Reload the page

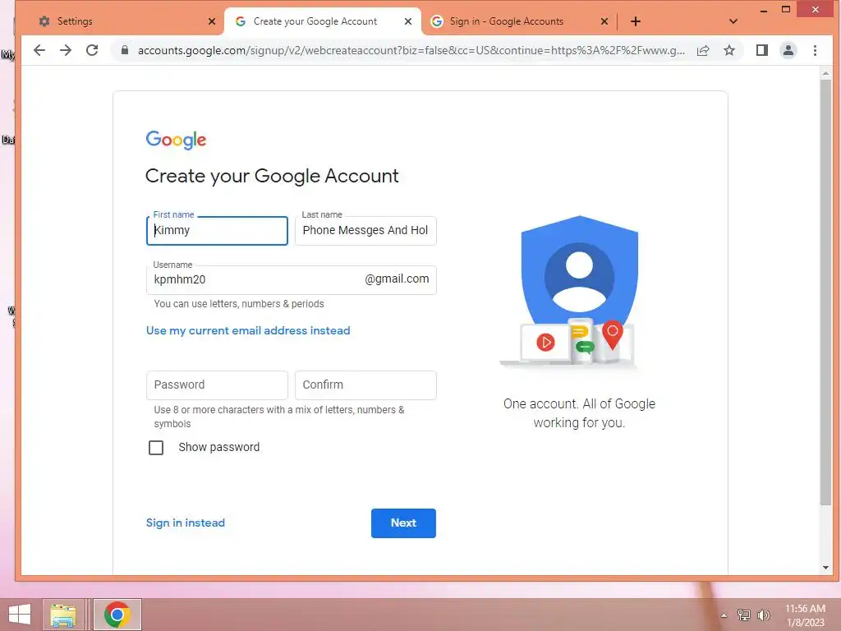click(92, 50)
